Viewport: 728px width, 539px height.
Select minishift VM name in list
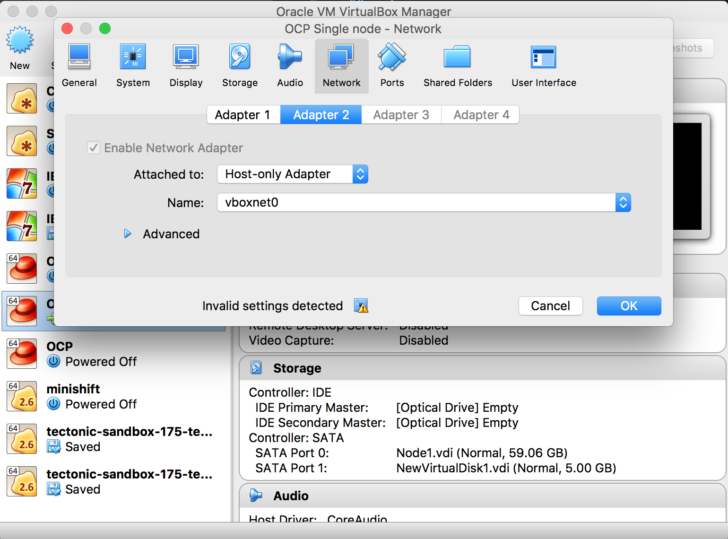pyautogui.click(x=73, y=389)
